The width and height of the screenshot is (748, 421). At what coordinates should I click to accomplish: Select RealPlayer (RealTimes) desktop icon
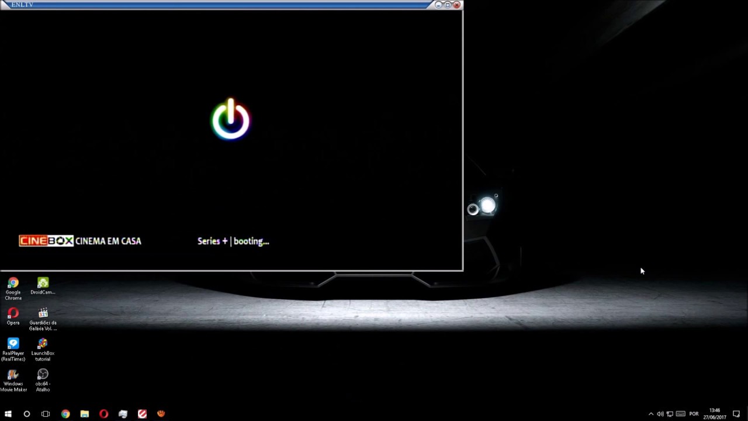click(13, 350)
